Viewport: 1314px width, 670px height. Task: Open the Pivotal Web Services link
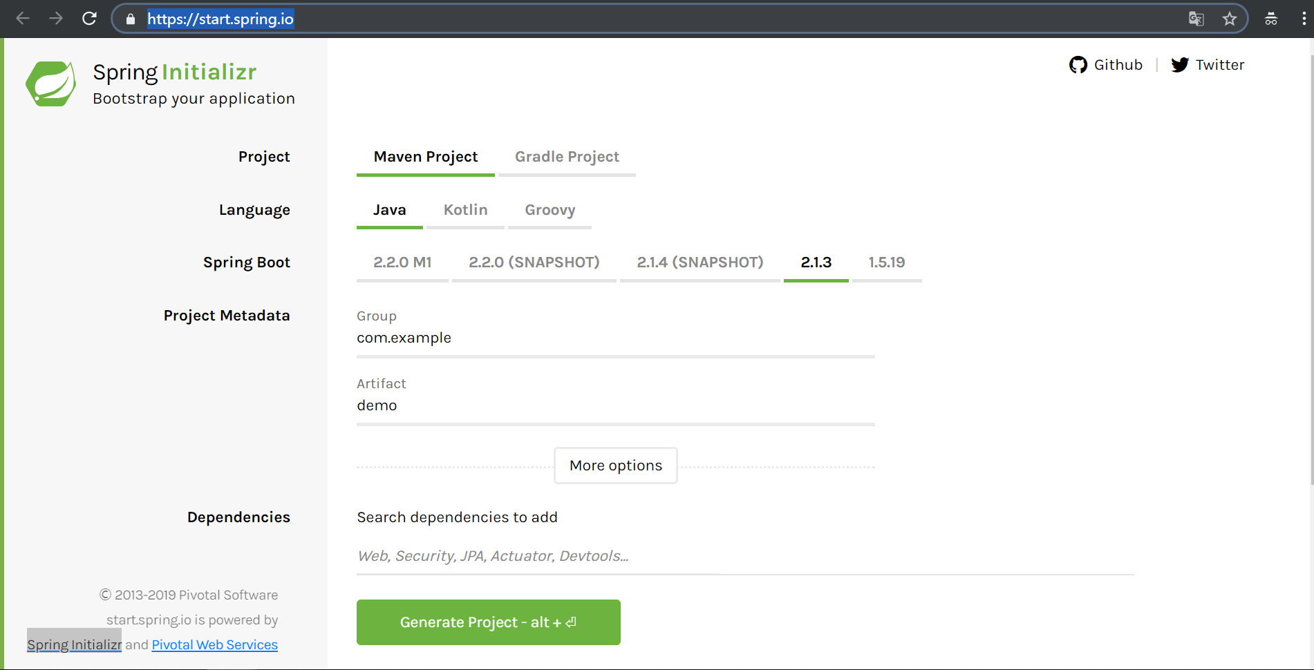pos(215,645)
